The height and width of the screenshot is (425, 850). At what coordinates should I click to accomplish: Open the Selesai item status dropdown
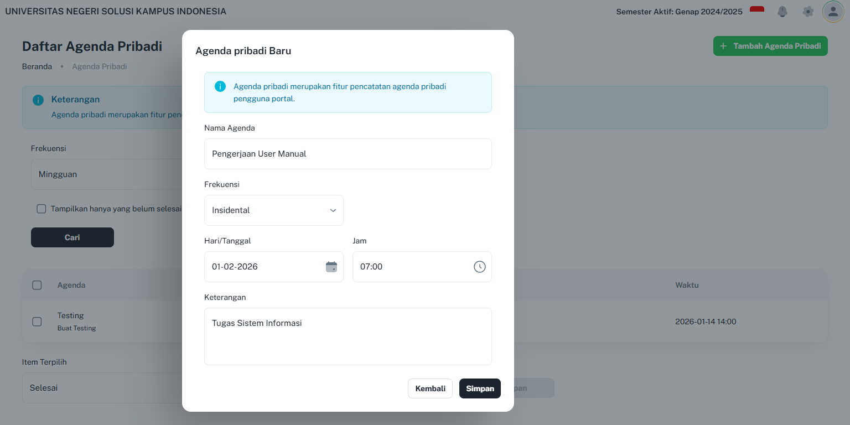click(x=102, y=388)
